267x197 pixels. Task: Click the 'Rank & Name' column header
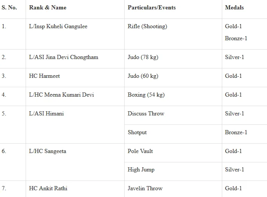(47, 8)
